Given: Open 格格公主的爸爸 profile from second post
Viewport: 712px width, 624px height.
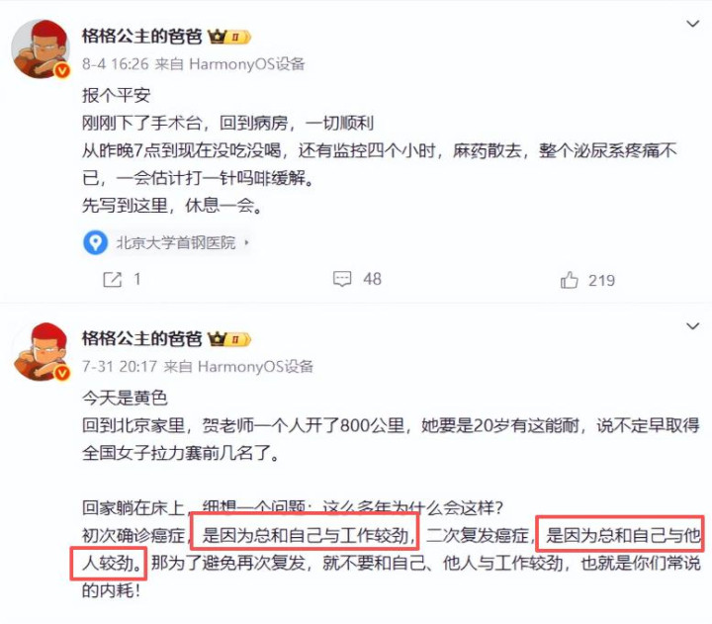Looking at the screenshot, I should point(141,339).
